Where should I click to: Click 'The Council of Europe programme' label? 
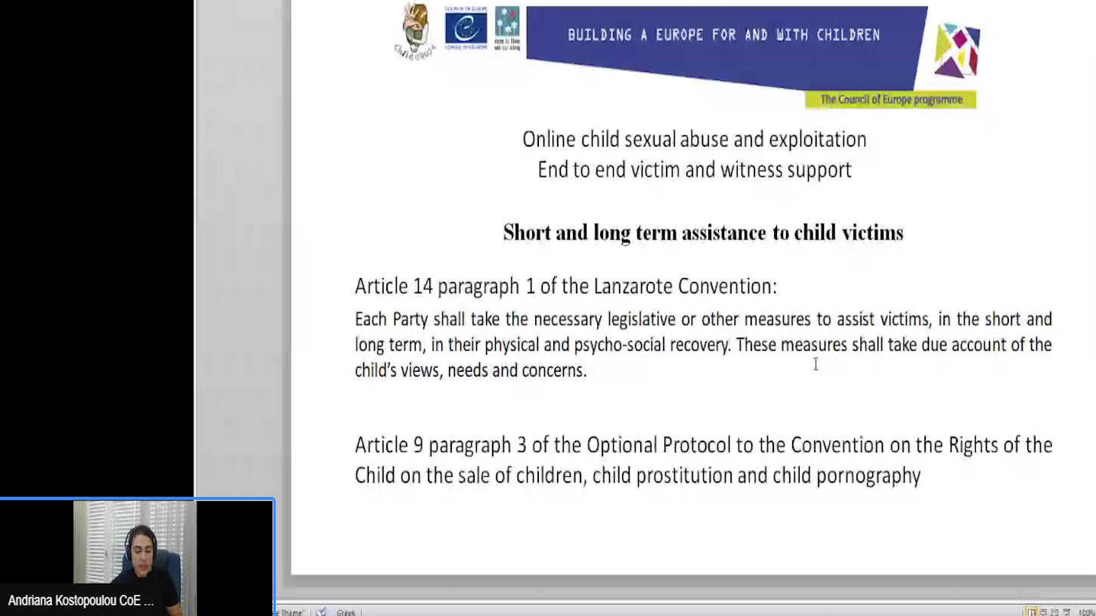point(891,100)
